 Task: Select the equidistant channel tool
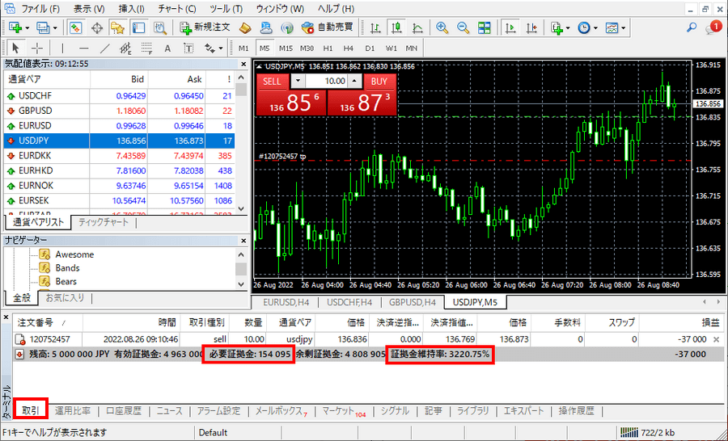click(125, 48)
